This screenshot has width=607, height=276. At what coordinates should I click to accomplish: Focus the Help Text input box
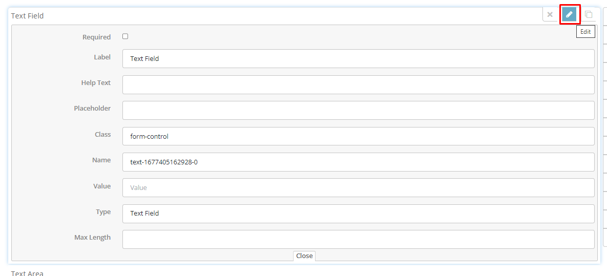(x=358, y=85)
